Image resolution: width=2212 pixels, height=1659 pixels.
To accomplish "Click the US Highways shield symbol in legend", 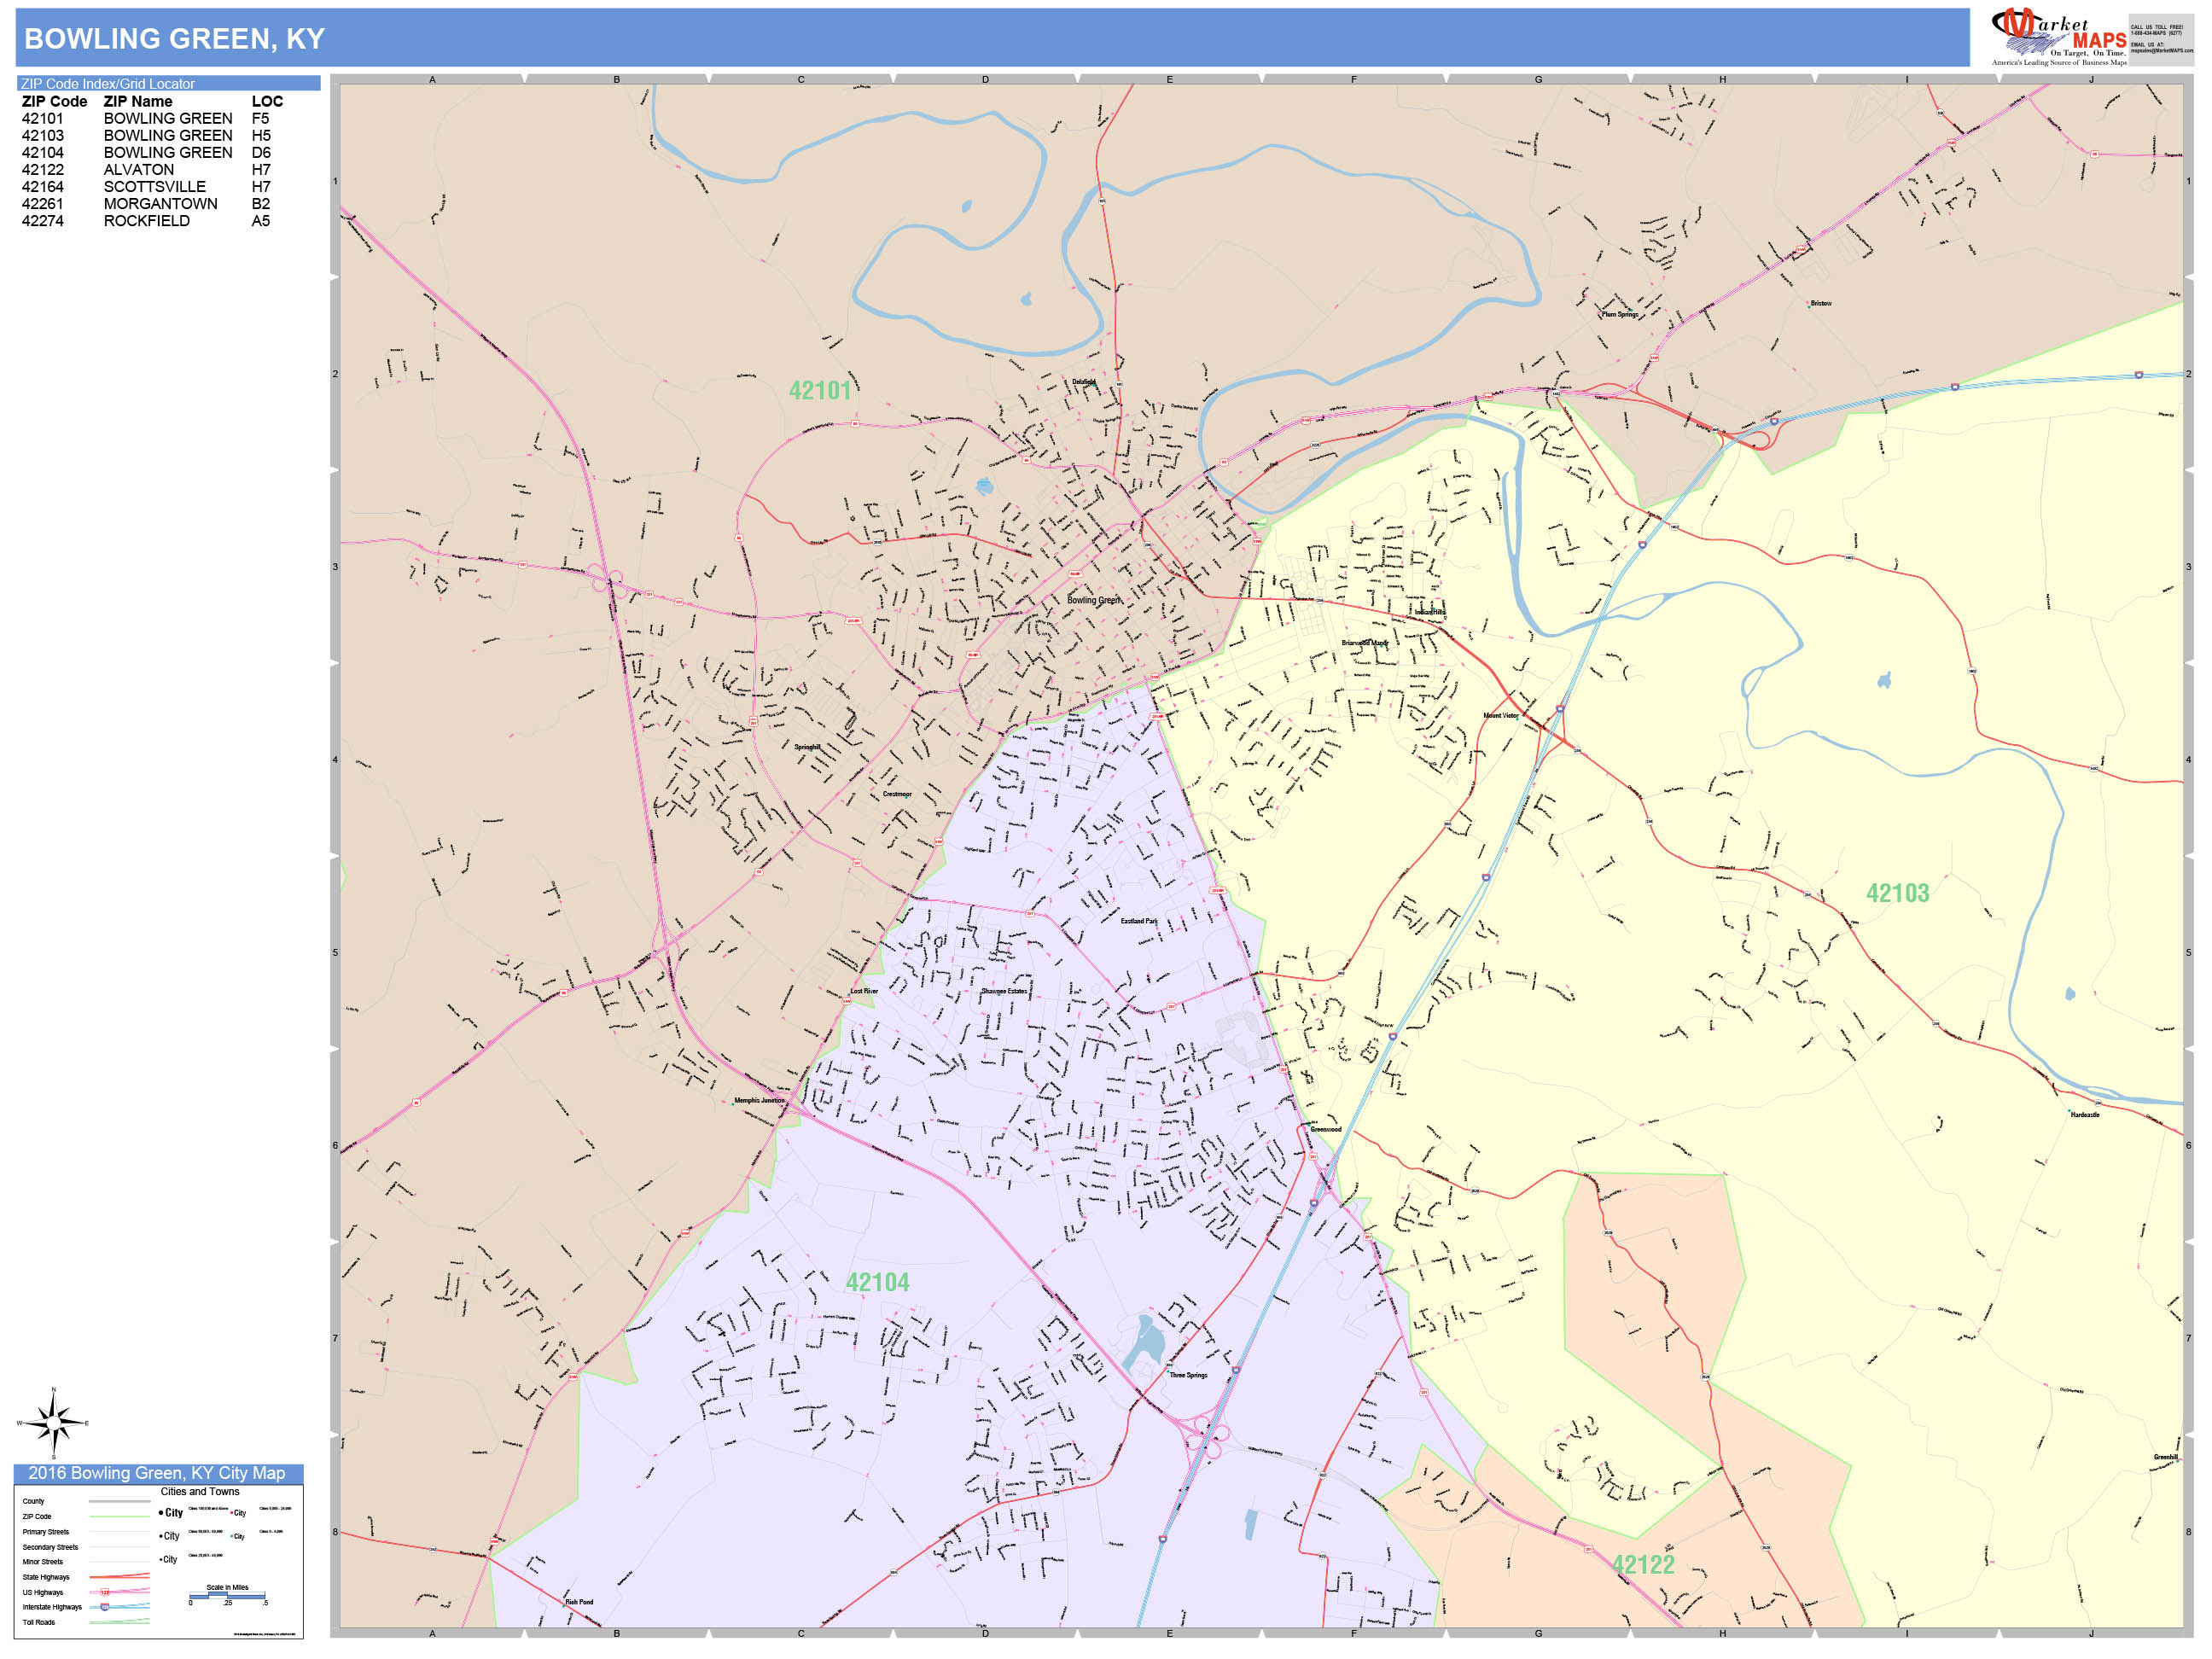I will point(104,1592).
